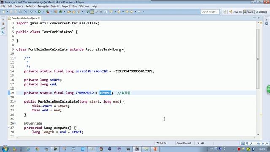The image size is (270, 152).
Task: Switch to the Debug perspective
Action: (261, 12)
